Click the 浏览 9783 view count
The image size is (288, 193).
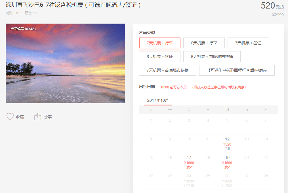pos(13,13)
